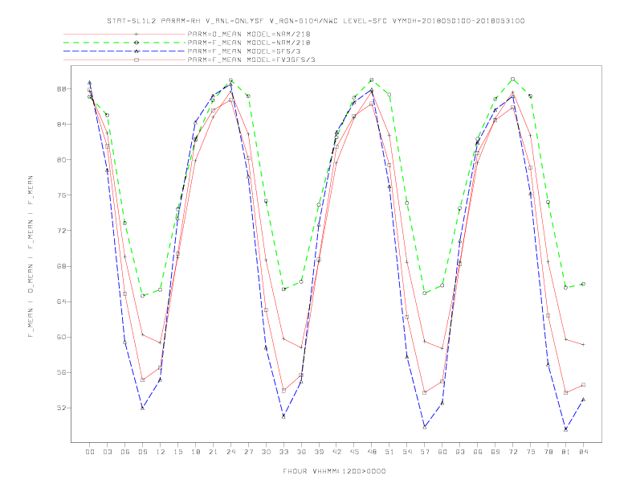The width and height of the screenshot is (636, 492).
Task: Click the x-axis forecast hour label 42
Action: point(336,452)
